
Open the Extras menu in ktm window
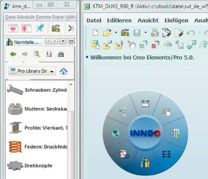[58, 17]
